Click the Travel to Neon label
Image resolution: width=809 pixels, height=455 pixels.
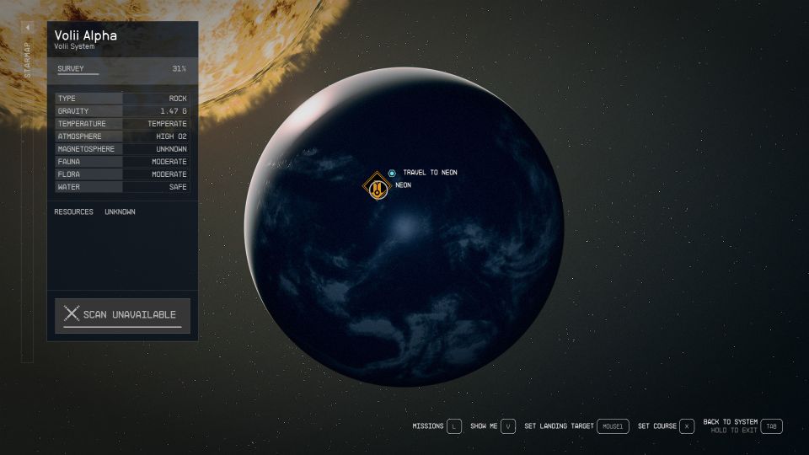click(x=430, y=173)
